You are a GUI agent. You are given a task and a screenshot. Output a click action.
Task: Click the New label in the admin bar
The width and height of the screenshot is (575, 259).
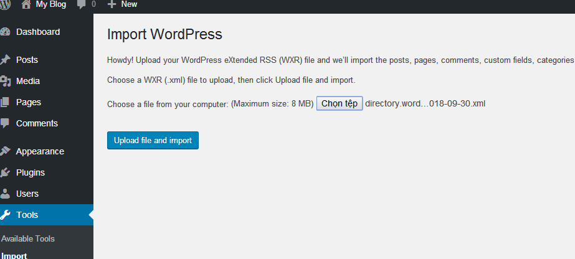tap(129, 4)
